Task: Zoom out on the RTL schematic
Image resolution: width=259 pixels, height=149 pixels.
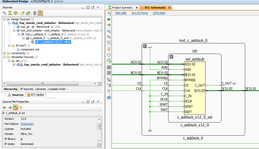Action: (x=109, y=37)
